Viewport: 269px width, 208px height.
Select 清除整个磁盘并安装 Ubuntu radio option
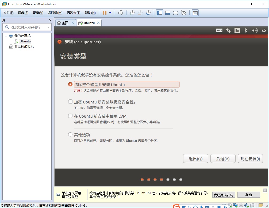[70, 84]
